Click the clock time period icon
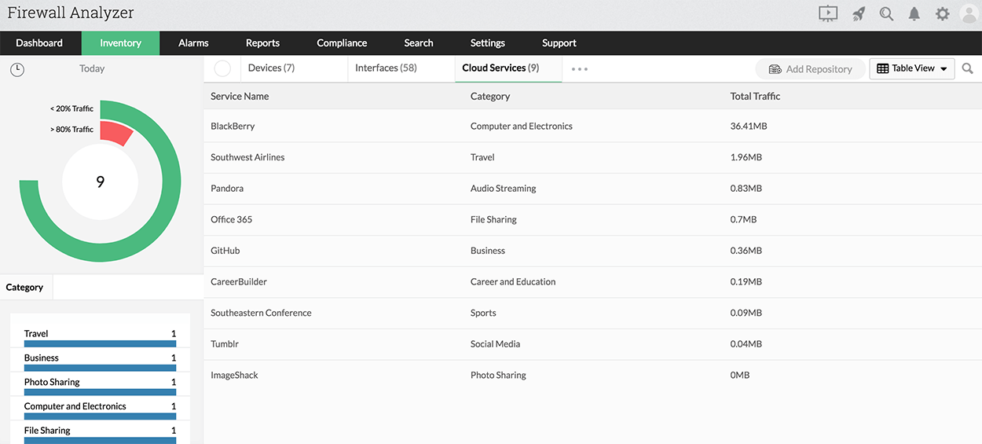 (x=17, y=69)
